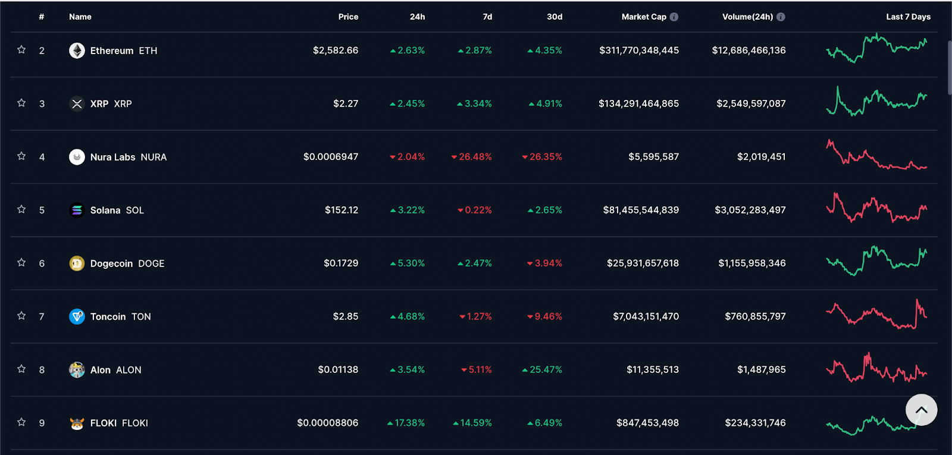Click the Ethereum coin logo

pyautogui.click(x=77, y=51)
